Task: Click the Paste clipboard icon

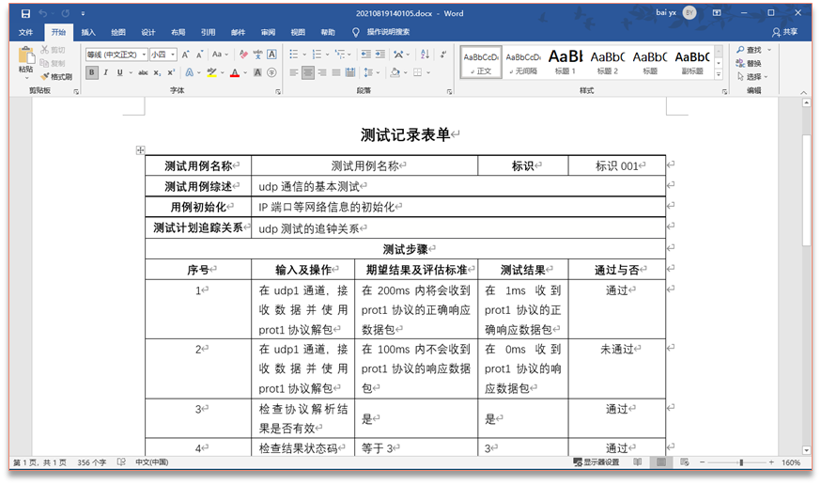Action: click(x=25, y=61)
